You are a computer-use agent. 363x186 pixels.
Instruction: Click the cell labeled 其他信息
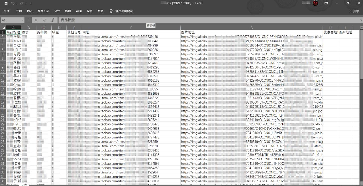tap(74, 32)
